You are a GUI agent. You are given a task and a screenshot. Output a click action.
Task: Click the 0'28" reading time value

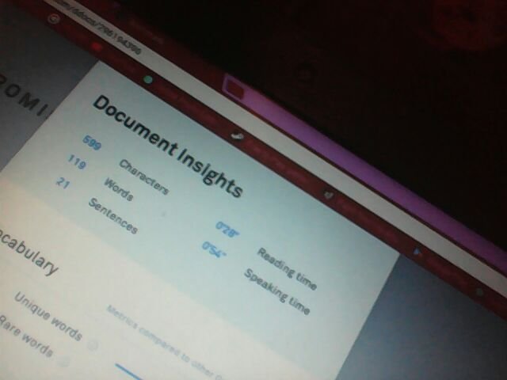[227, 230]
